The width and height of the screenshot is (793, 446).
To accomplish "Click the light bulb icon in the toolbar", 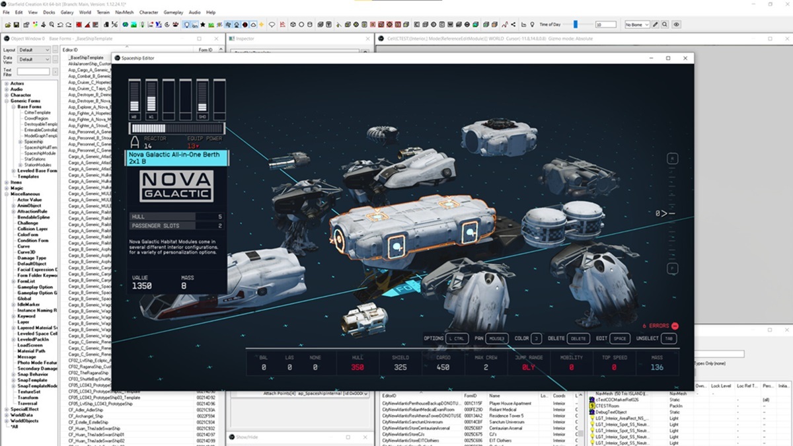I will pos(187,24).
